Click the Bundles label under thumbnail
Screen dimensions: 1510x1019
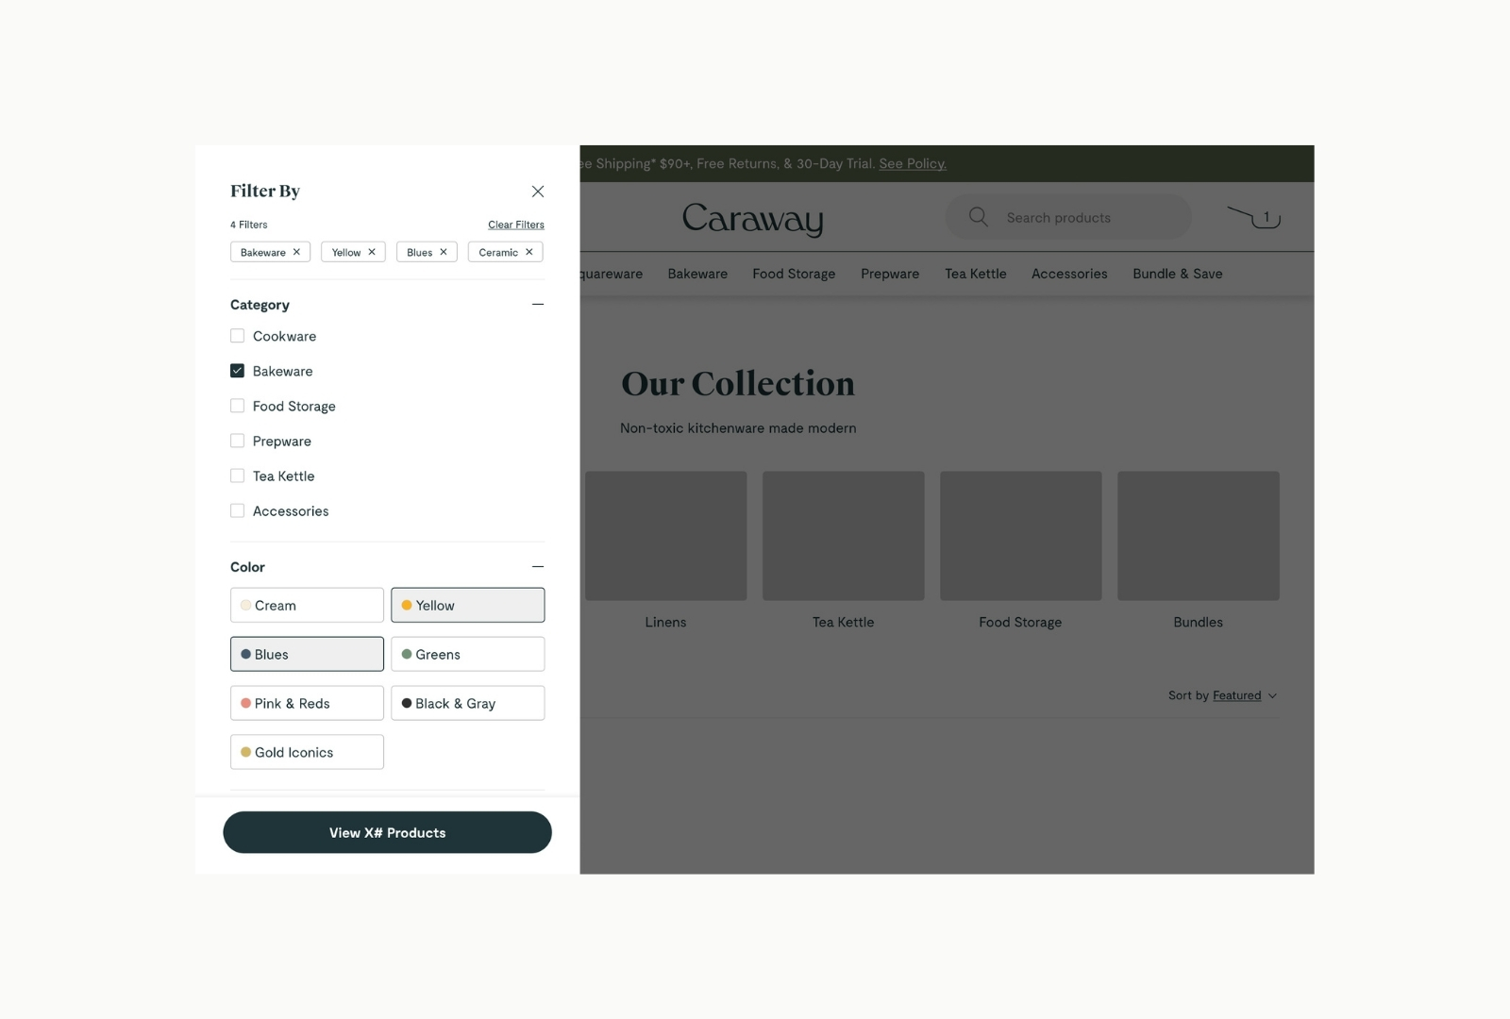pos(1199,622)
